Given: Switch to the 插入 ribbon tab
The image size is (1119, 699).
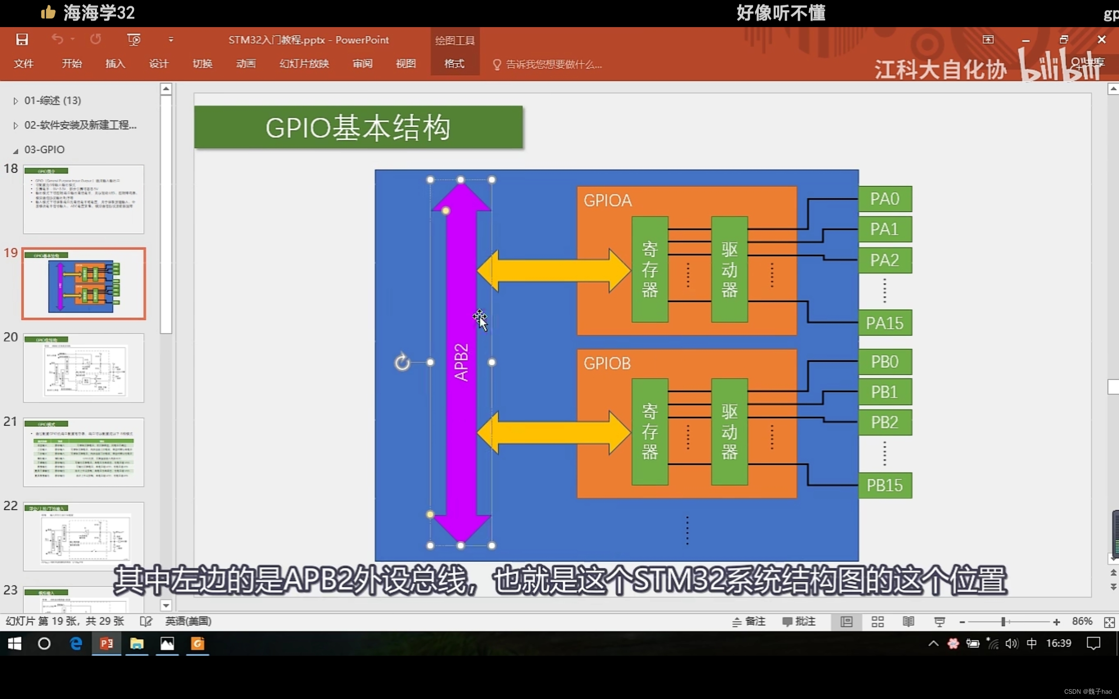Looking at the screenshot, I should click(114, 64).
